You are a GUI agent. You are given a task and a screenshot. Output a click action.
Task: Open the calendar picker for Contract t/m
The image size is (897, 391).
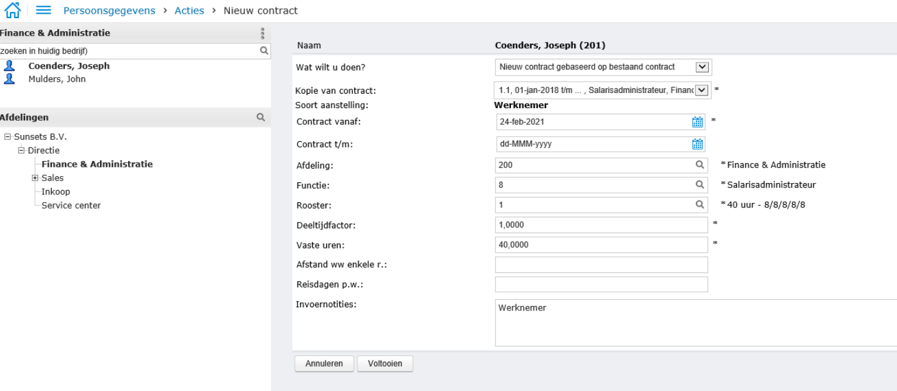(698, 143)
